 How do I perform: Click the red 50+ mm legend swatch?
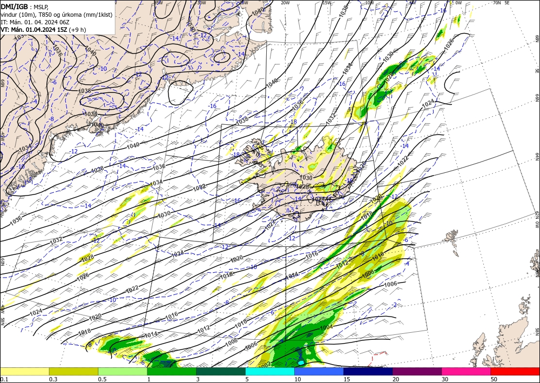click(x=515, y=371)
